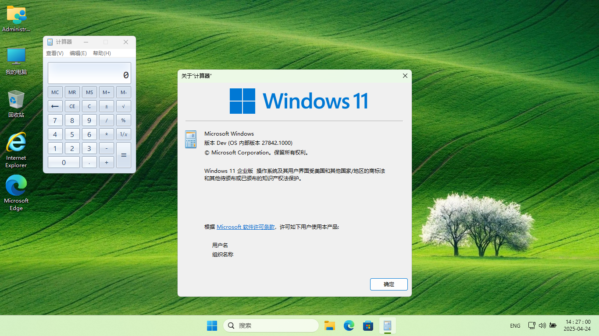The height and width of the screenshot is (336, 599).
Task: Open the Administrator folder desktop icon
Action: pos(16,18)
